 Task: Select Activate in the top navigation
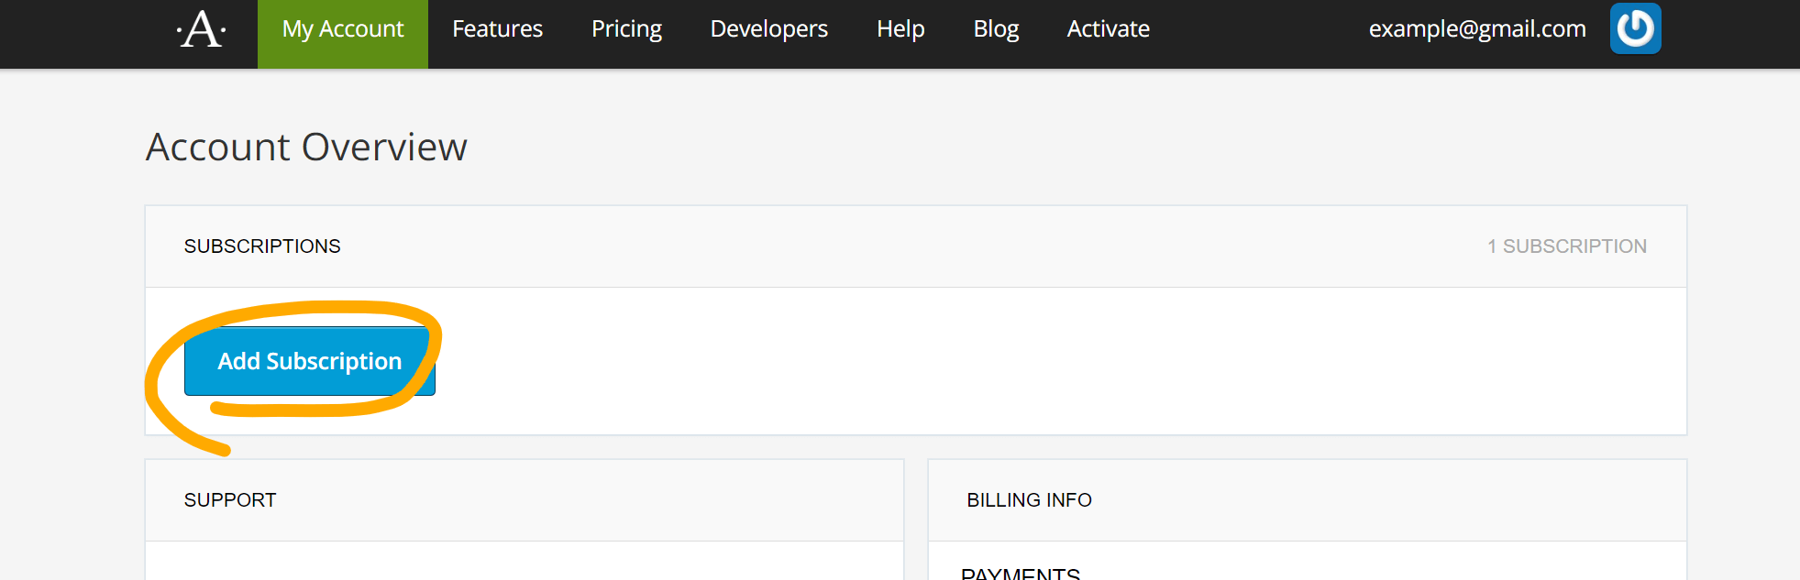tap(1108, 29)
